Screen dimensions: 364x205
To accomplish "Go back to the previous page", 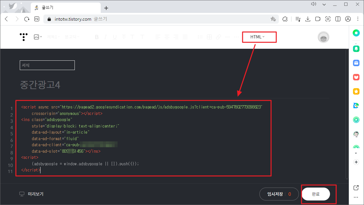I will click(x=6, y=19).
